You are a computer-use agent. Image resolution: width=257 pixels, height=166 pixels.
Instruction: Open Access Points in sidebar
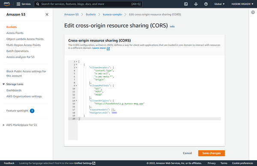point(15,33)
